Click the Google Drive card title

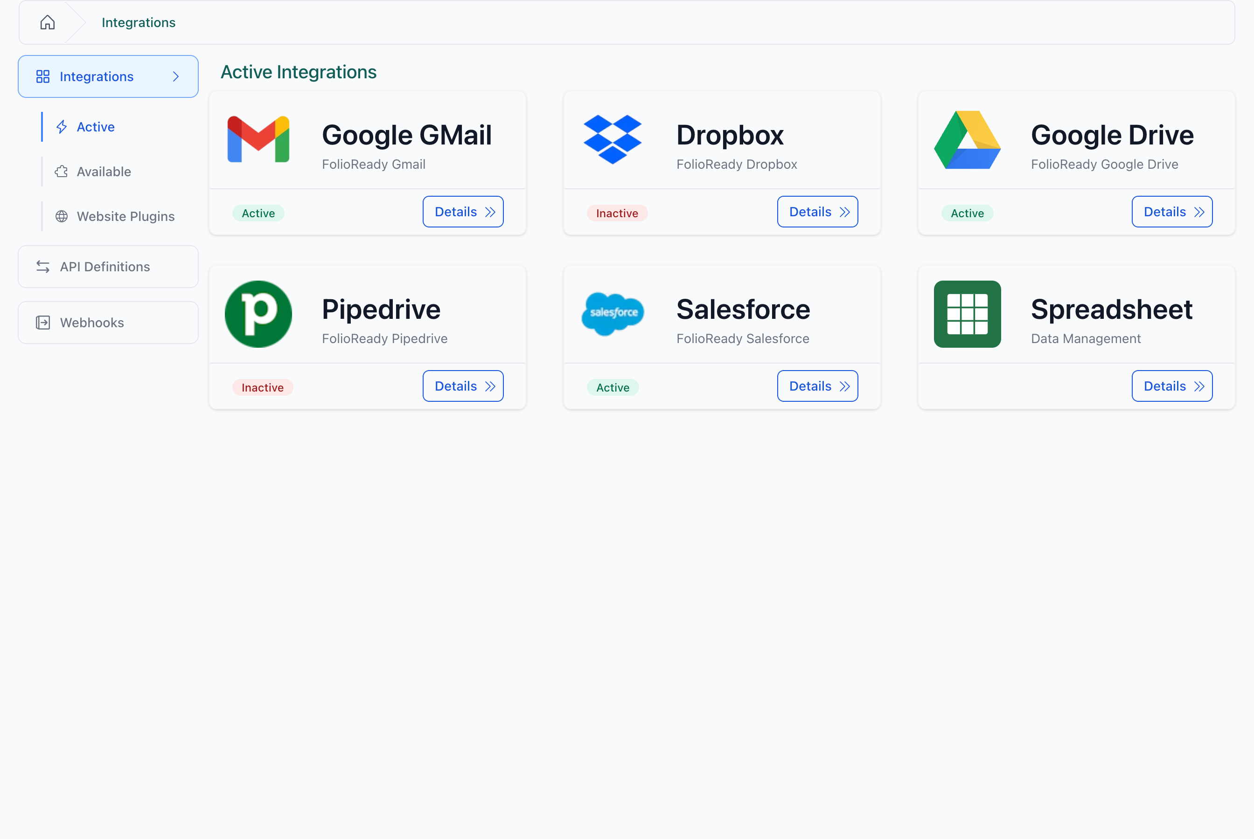1113,135
